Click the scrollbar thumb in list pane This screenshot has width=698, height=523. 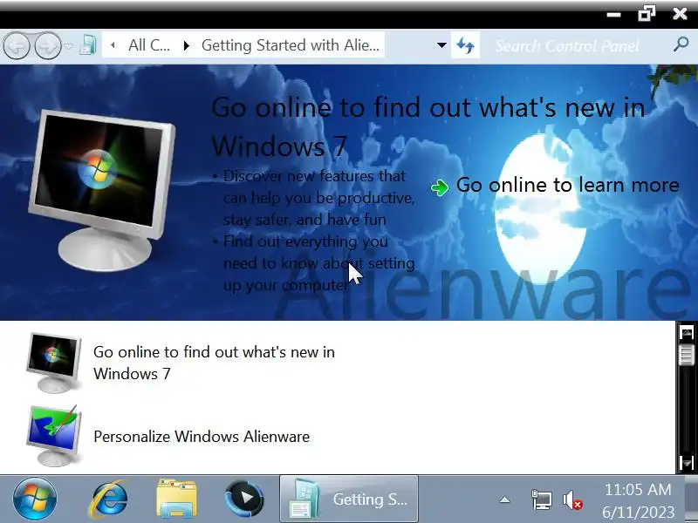[687, 355]
